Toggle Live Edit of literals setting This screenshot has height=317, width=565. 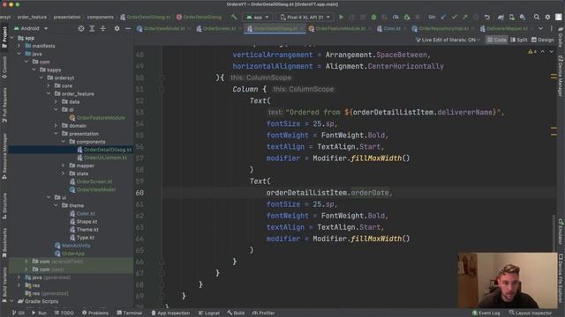click(448, 40)
